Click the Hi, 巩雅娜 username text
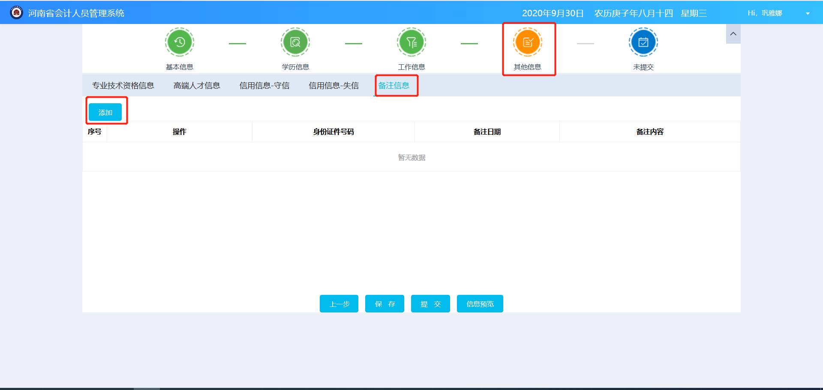Image resolution: width=823 pixels, height=390 pixels. (765, 13)
